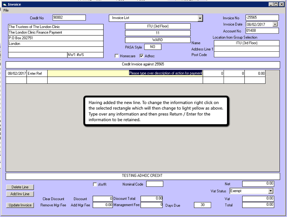287x217 pixels.
Task: Click into the Credit No field
Action: click(x=69, y=17)
